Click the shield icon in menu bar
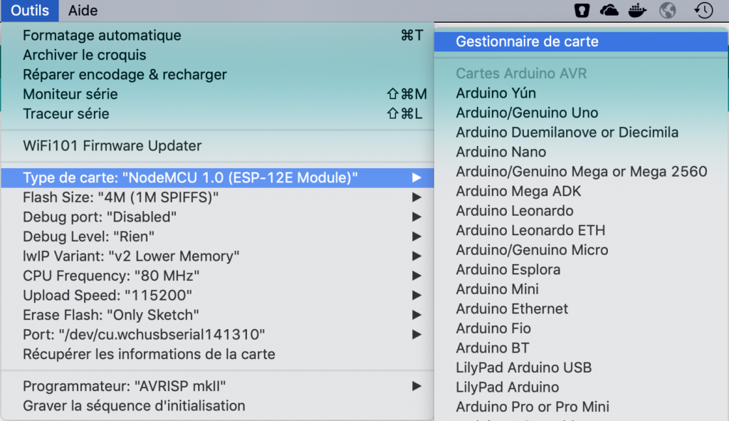Image resolution: width=729 pixels, height=421 pixels. 582,10
